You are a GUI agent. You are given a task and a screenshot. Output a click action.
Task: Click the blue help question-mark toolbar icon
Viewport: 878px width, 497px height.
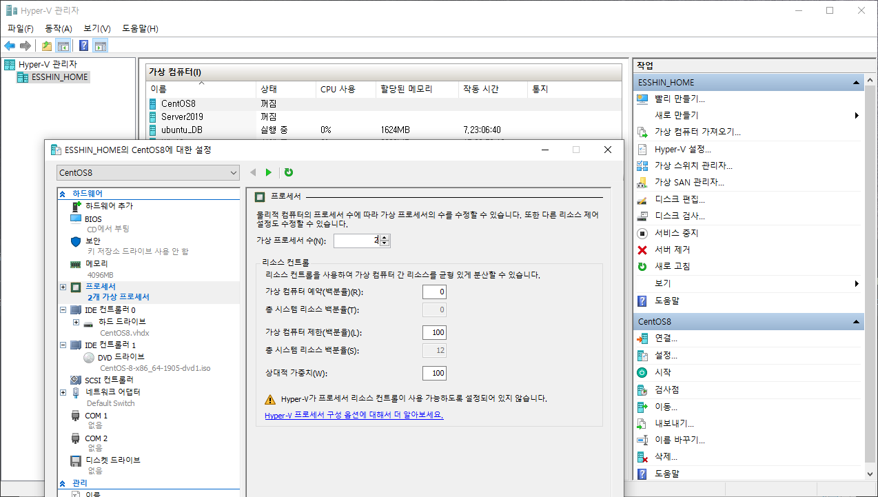83,46
